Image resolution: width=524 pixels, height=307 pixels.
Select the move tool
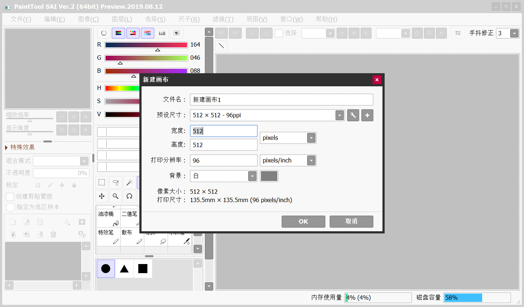pyautogui.click(x=102, y=196)
